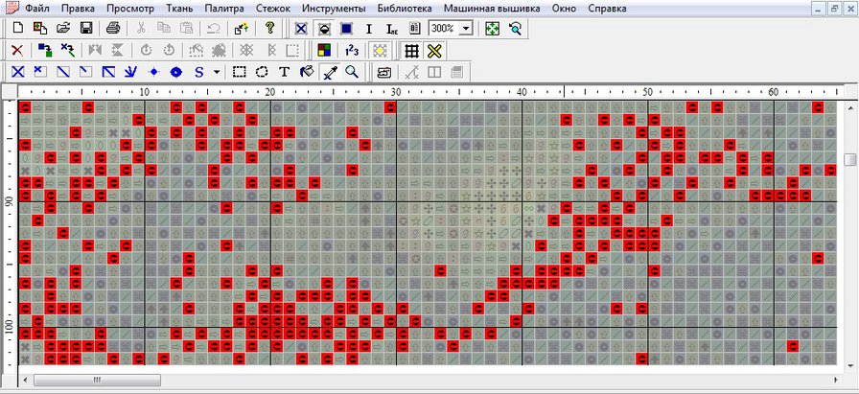Image resolution: width=859 pixels, height=394 pixels.
Task: Select the rectangular selection tool
Action: [240, 72]
